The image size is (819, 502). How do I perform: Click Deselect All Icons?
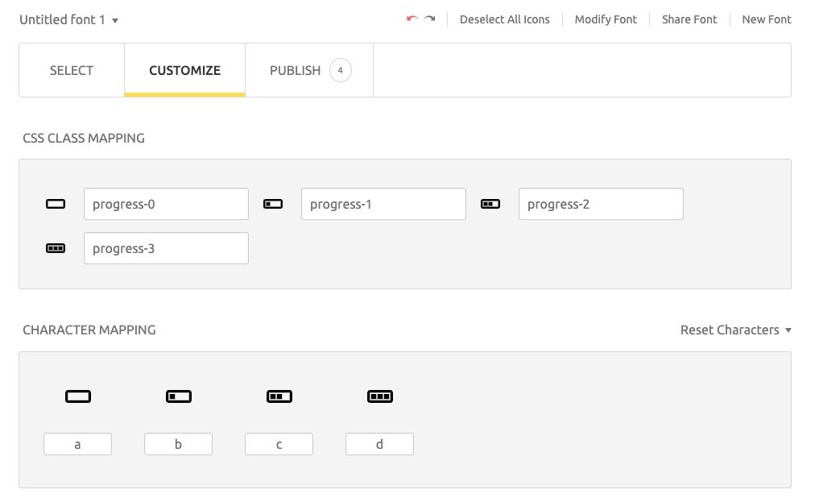pos(505,19)
